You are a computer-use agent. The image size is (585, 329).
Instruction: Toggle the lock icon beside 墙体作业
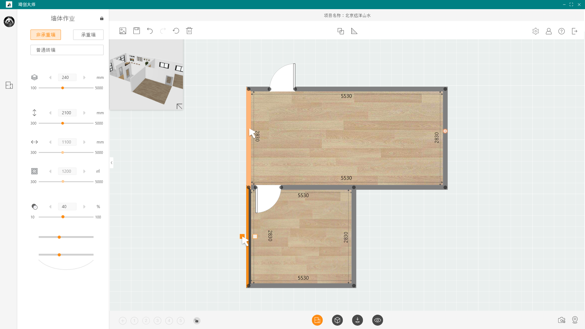pos(102,19)
